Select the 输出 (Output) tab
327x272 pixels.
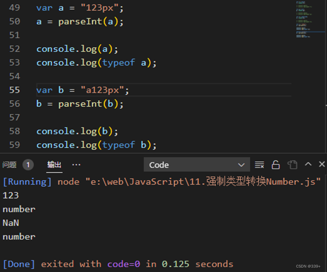(54, 165)
